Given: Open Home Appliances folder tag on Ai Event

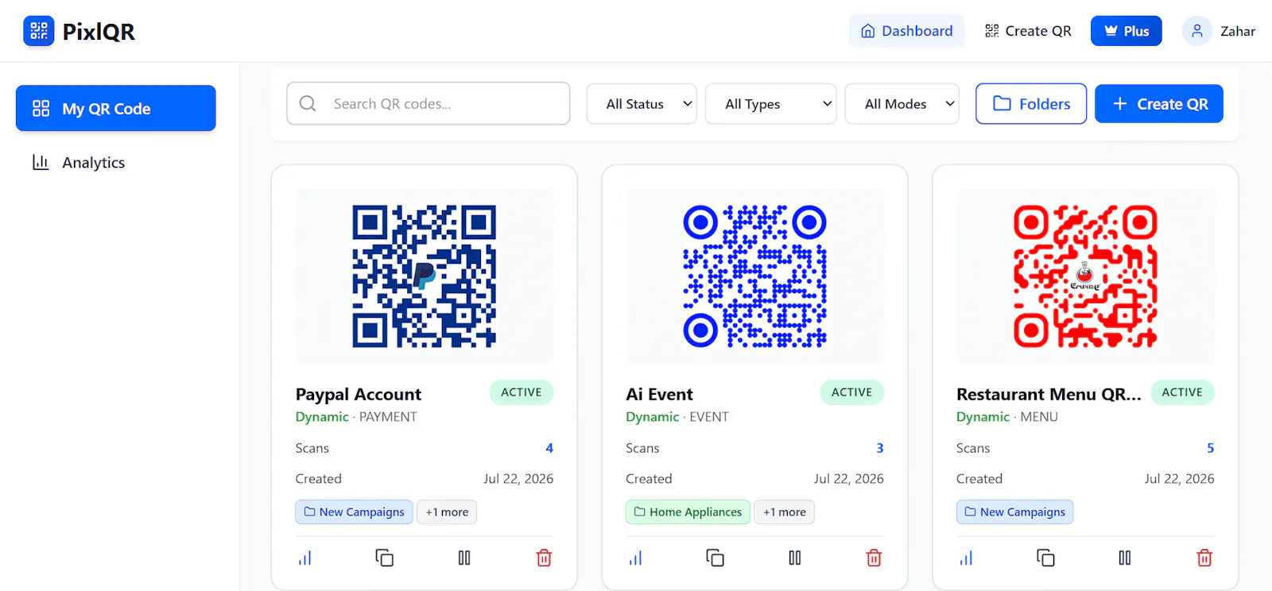Looking at the screenshot, I should (688, 512).
